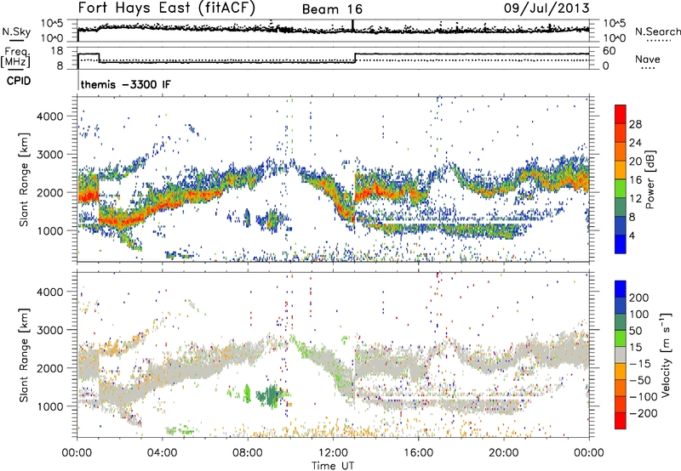Click the "60" Nave axis tick
The height and width of the screenshot is (471, 681).
point(609,51)
